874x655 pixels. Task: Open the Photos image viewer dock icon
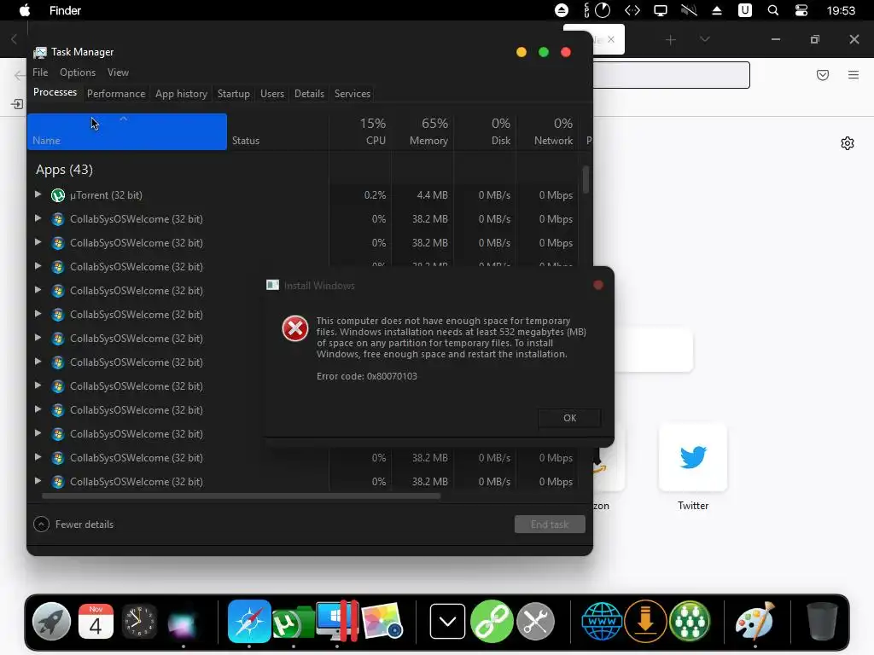[x=382, y=621]
